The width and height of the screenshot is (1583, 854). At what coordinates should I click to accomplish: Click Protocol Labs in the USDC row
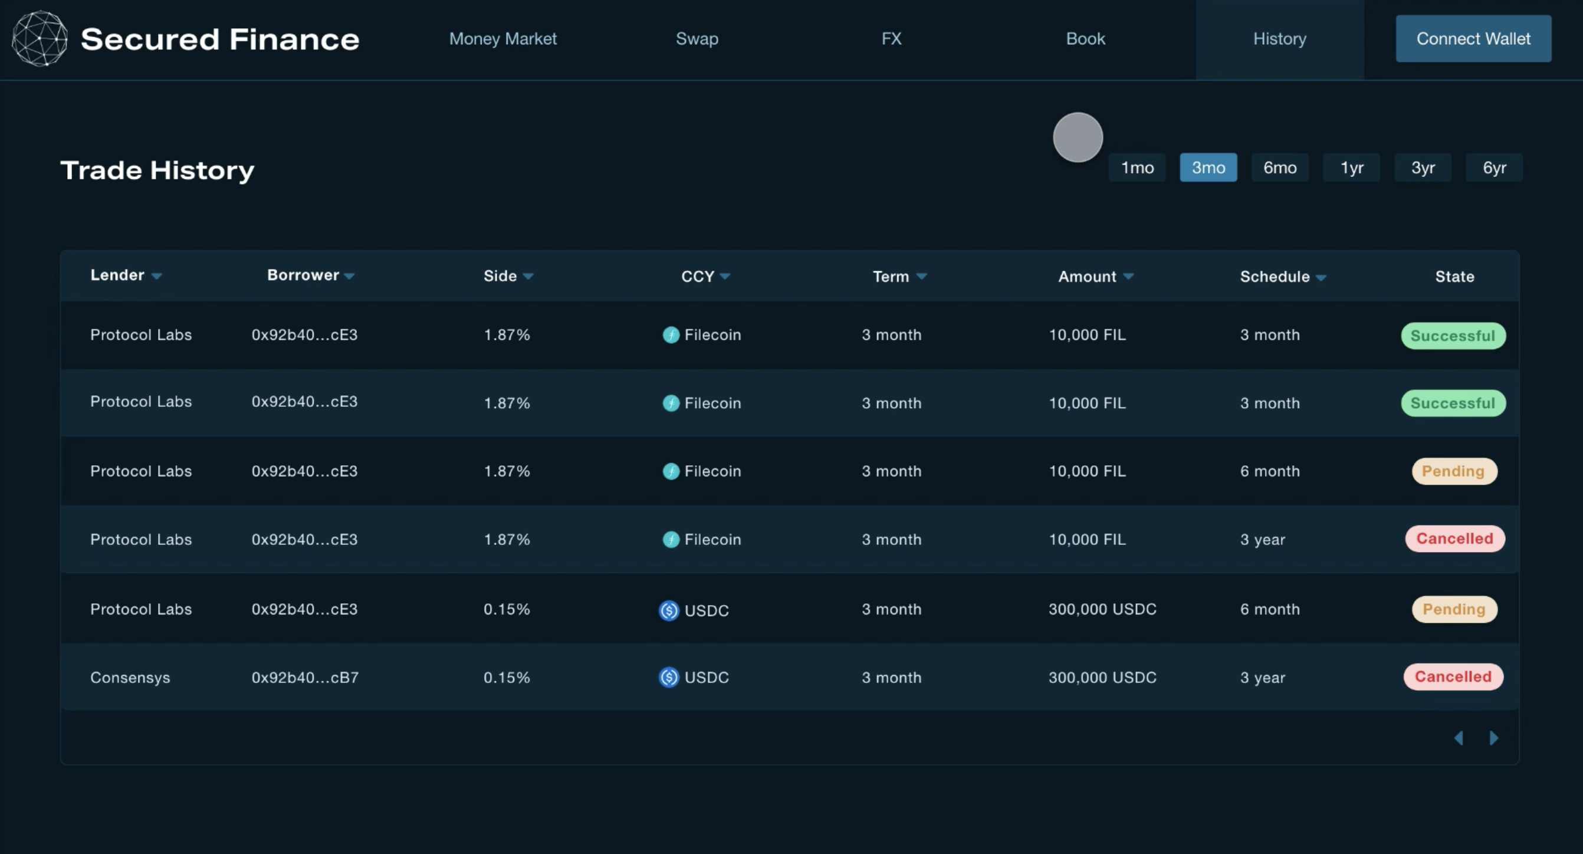[141, 609]
